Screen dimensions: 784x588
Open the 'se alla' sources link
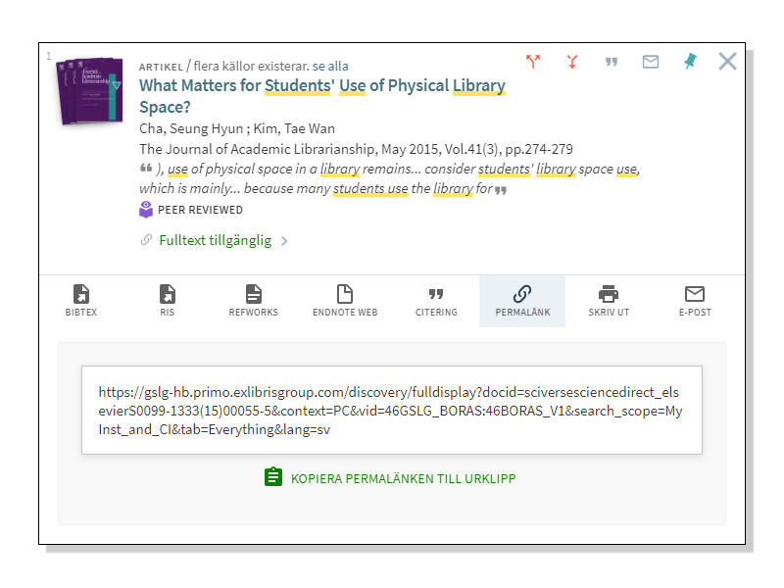click(330, 66)
